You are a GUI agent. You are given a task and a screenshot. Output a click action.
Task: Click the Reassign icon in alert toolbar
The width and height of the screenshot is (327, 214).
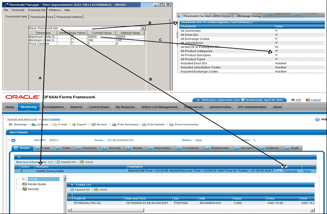click(10, 125)
